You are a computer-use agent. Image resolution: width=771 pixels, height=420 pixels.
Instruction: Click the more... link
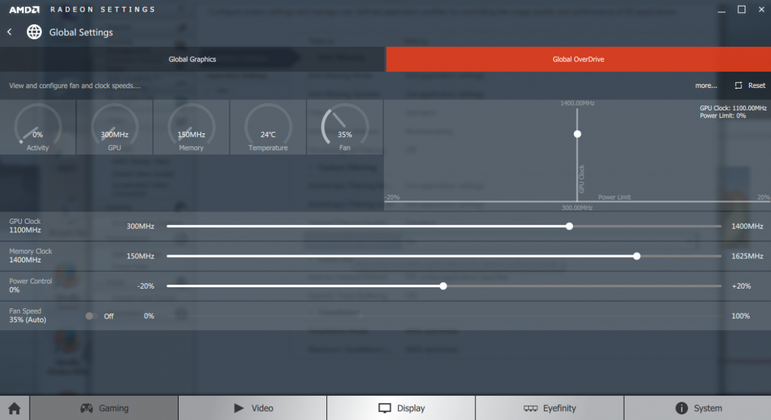(706, 85)
